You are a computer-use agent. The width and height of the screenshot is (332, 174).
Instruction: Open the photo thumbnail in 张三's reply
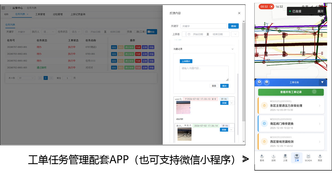[184, 134]
